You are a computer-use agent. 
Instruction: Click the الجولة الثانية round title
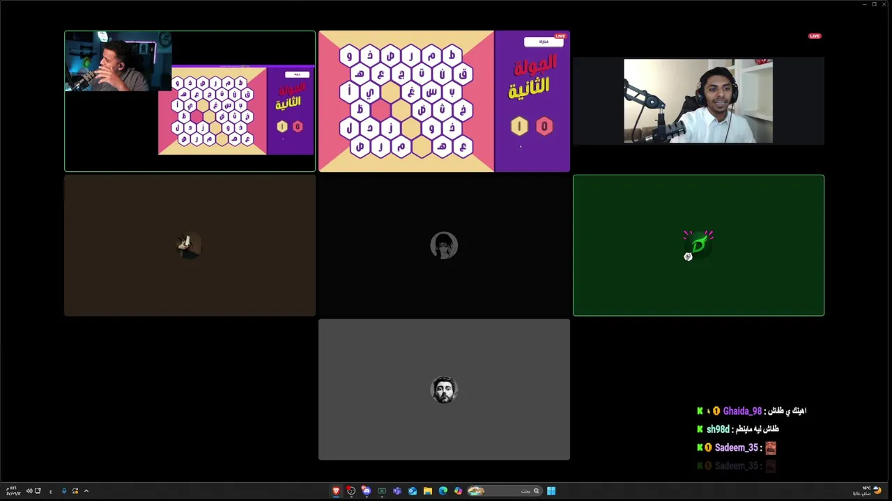pos(532,77)
